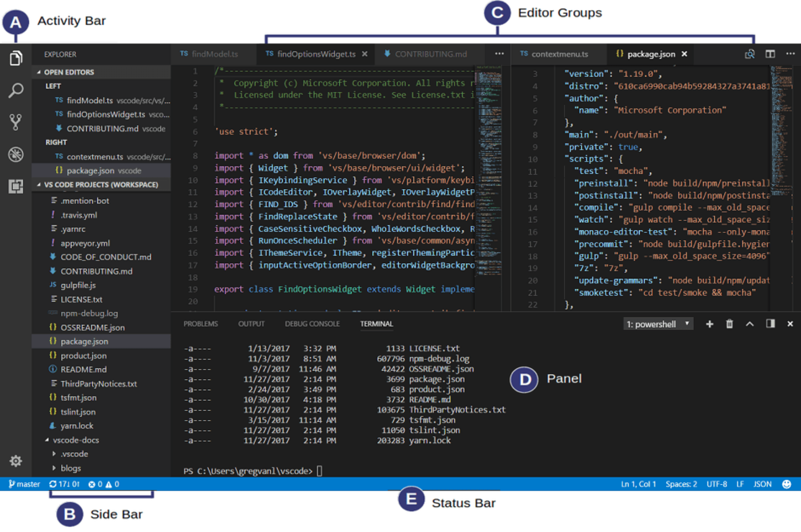Open contextmenu.ts in open editors list
Image resolution: width=801 pixels, height=532 pixels.
pos(101,157)
